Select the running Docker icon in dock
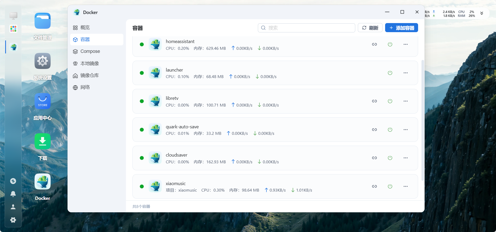Viewport: 496px width, 232px height. [13, 47]
